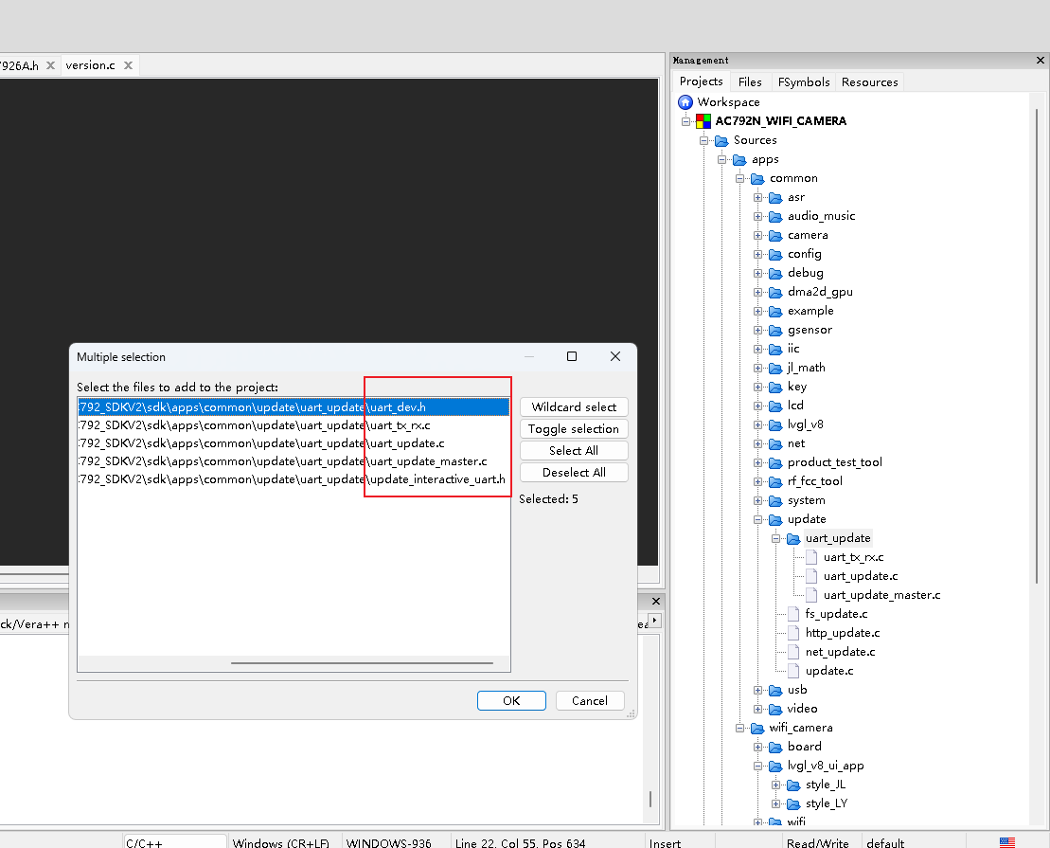Image resolution: width=1050 pixels, height=848 pixels.
Task: Click the file list horizontal scrollbar
Action: [x=362, y=663]
